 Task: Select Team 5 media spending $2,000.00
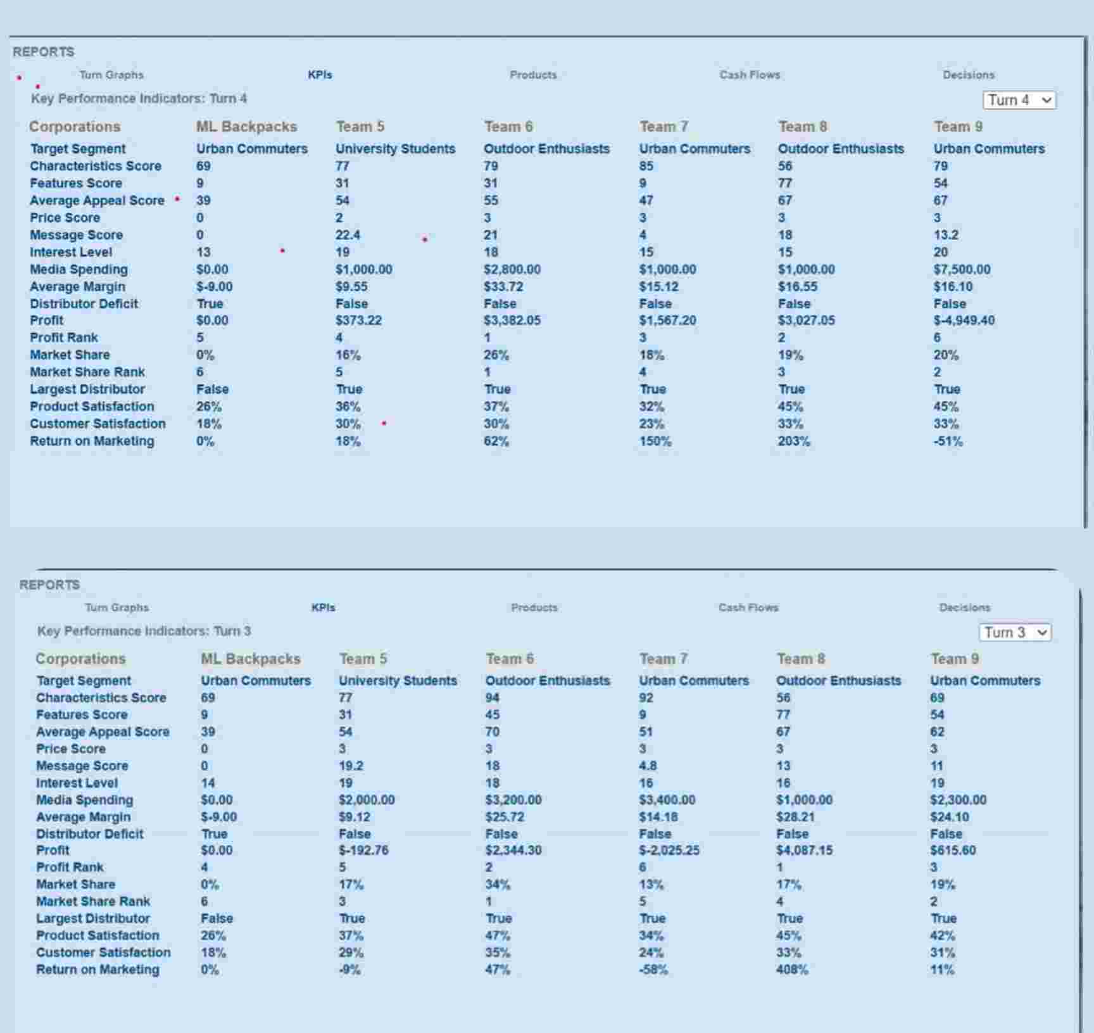tap(367, 800)
